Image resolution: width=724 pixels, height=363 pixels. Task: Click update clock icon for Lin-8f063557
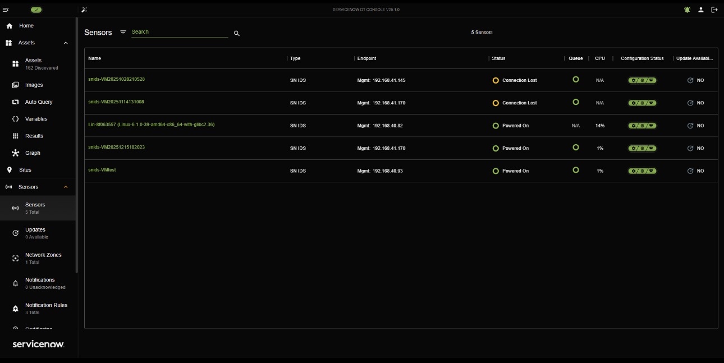pyautogui.click(x=690, y=126)
